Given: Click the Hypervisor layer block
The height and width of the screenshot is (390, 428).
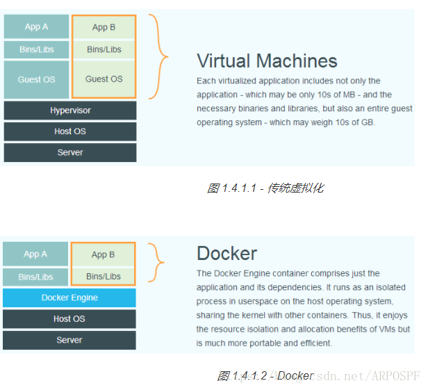Looking at the screenshot, I should tap(70, 111).
